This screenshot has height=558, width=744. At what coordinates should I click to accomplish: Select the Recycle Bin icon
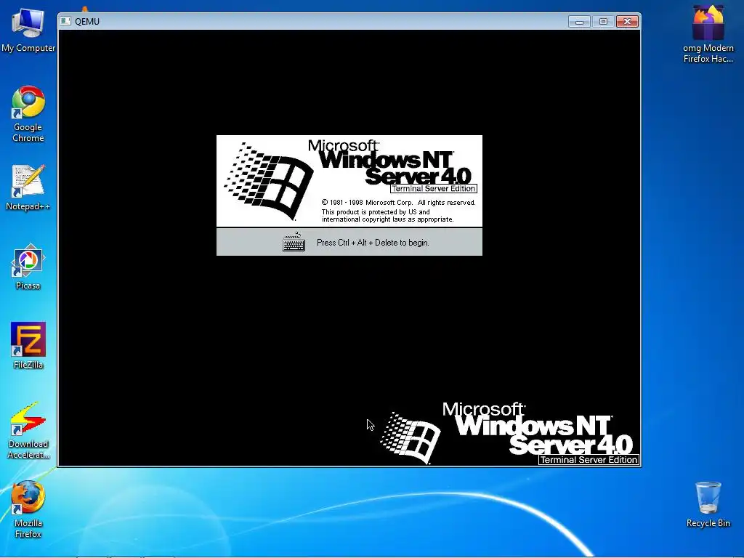pos(708,504)
